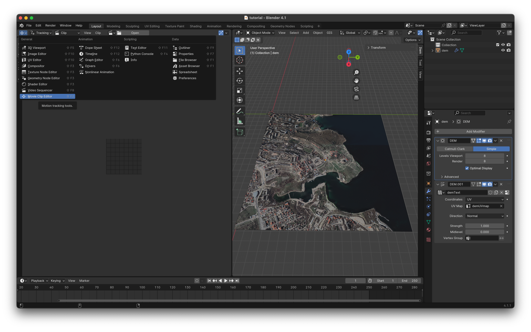Select the Scale tool
Image resolution: width=531 pixels, height=332 pixels.
240,91
